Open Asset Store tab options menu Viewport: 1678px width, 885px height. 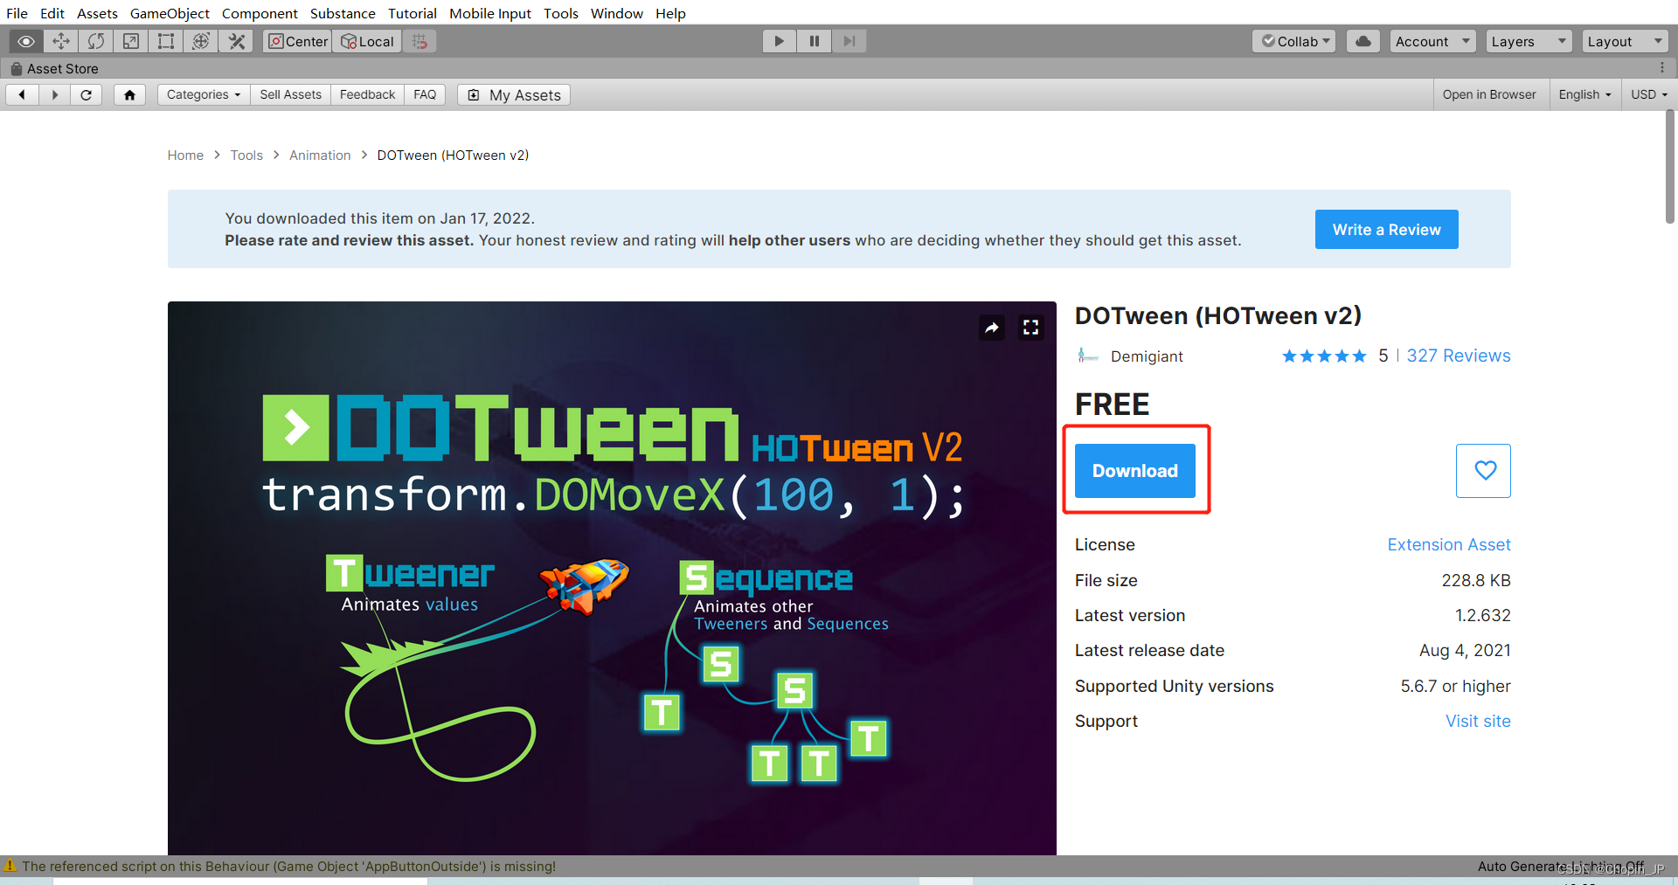tap(1661, 68)
